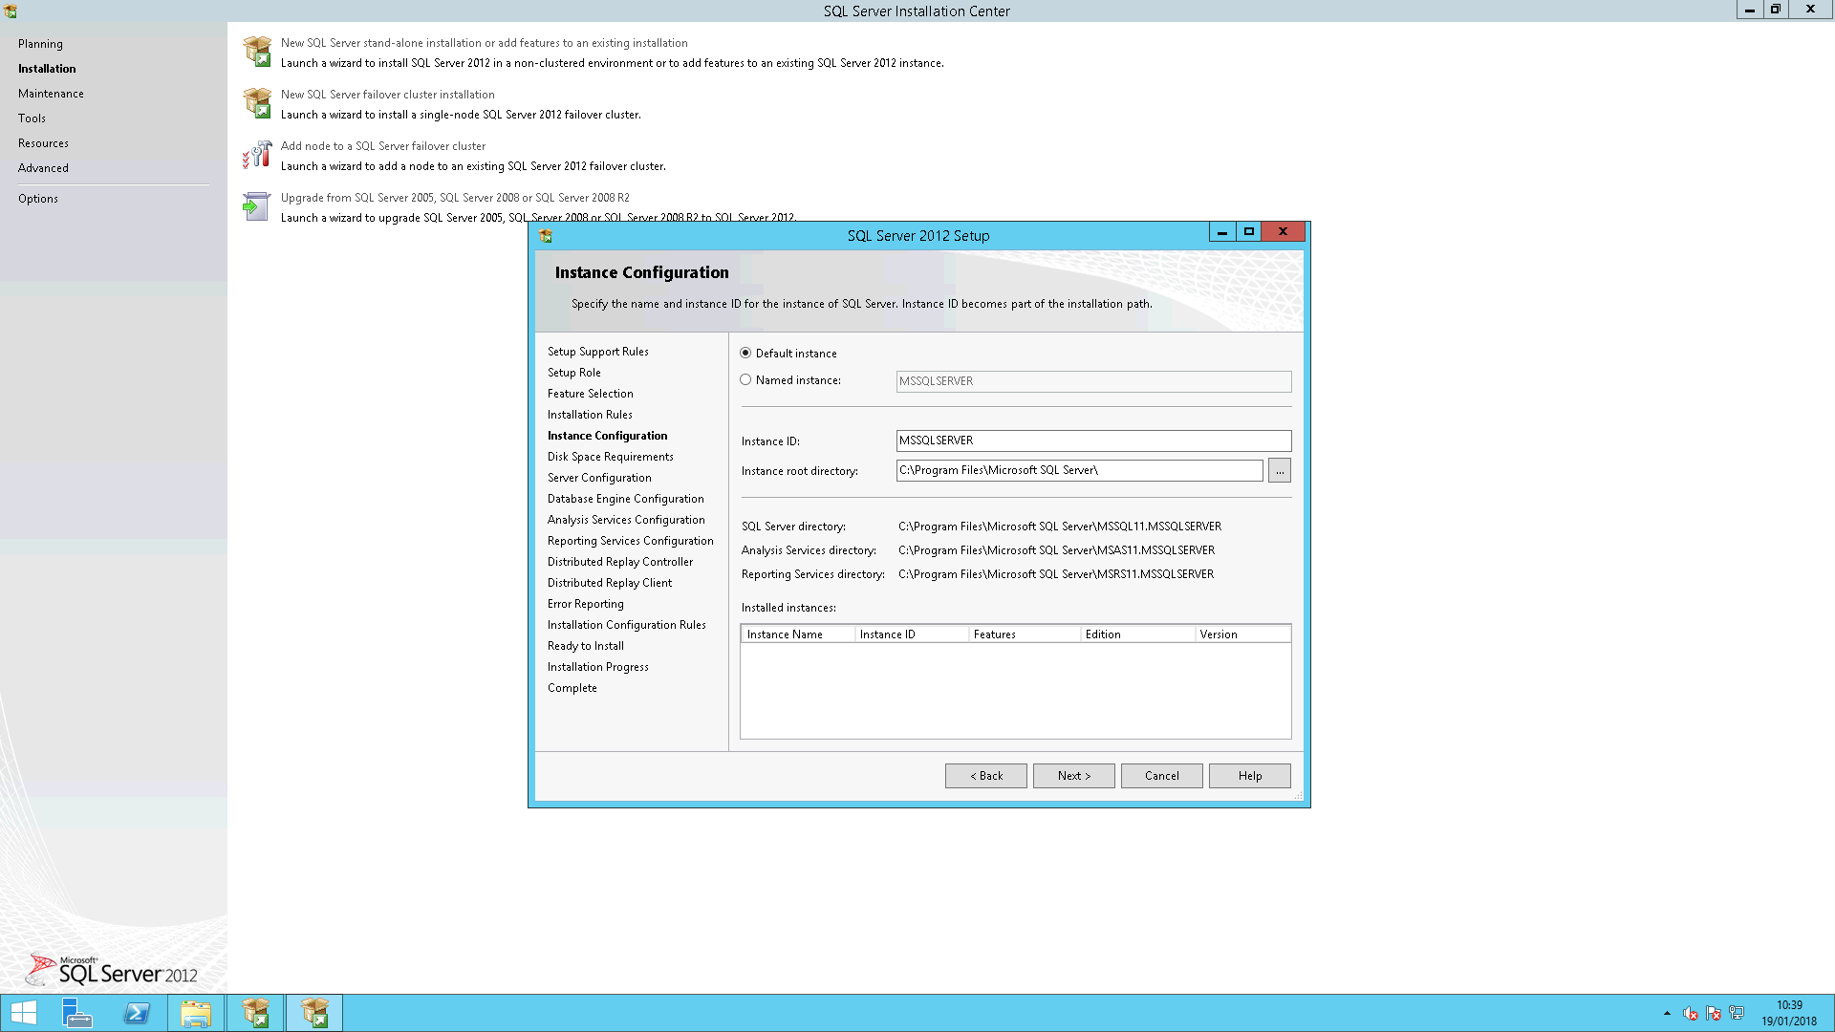Click the Instance ID input field
1835x1032 pixels.
point(1093,441)
